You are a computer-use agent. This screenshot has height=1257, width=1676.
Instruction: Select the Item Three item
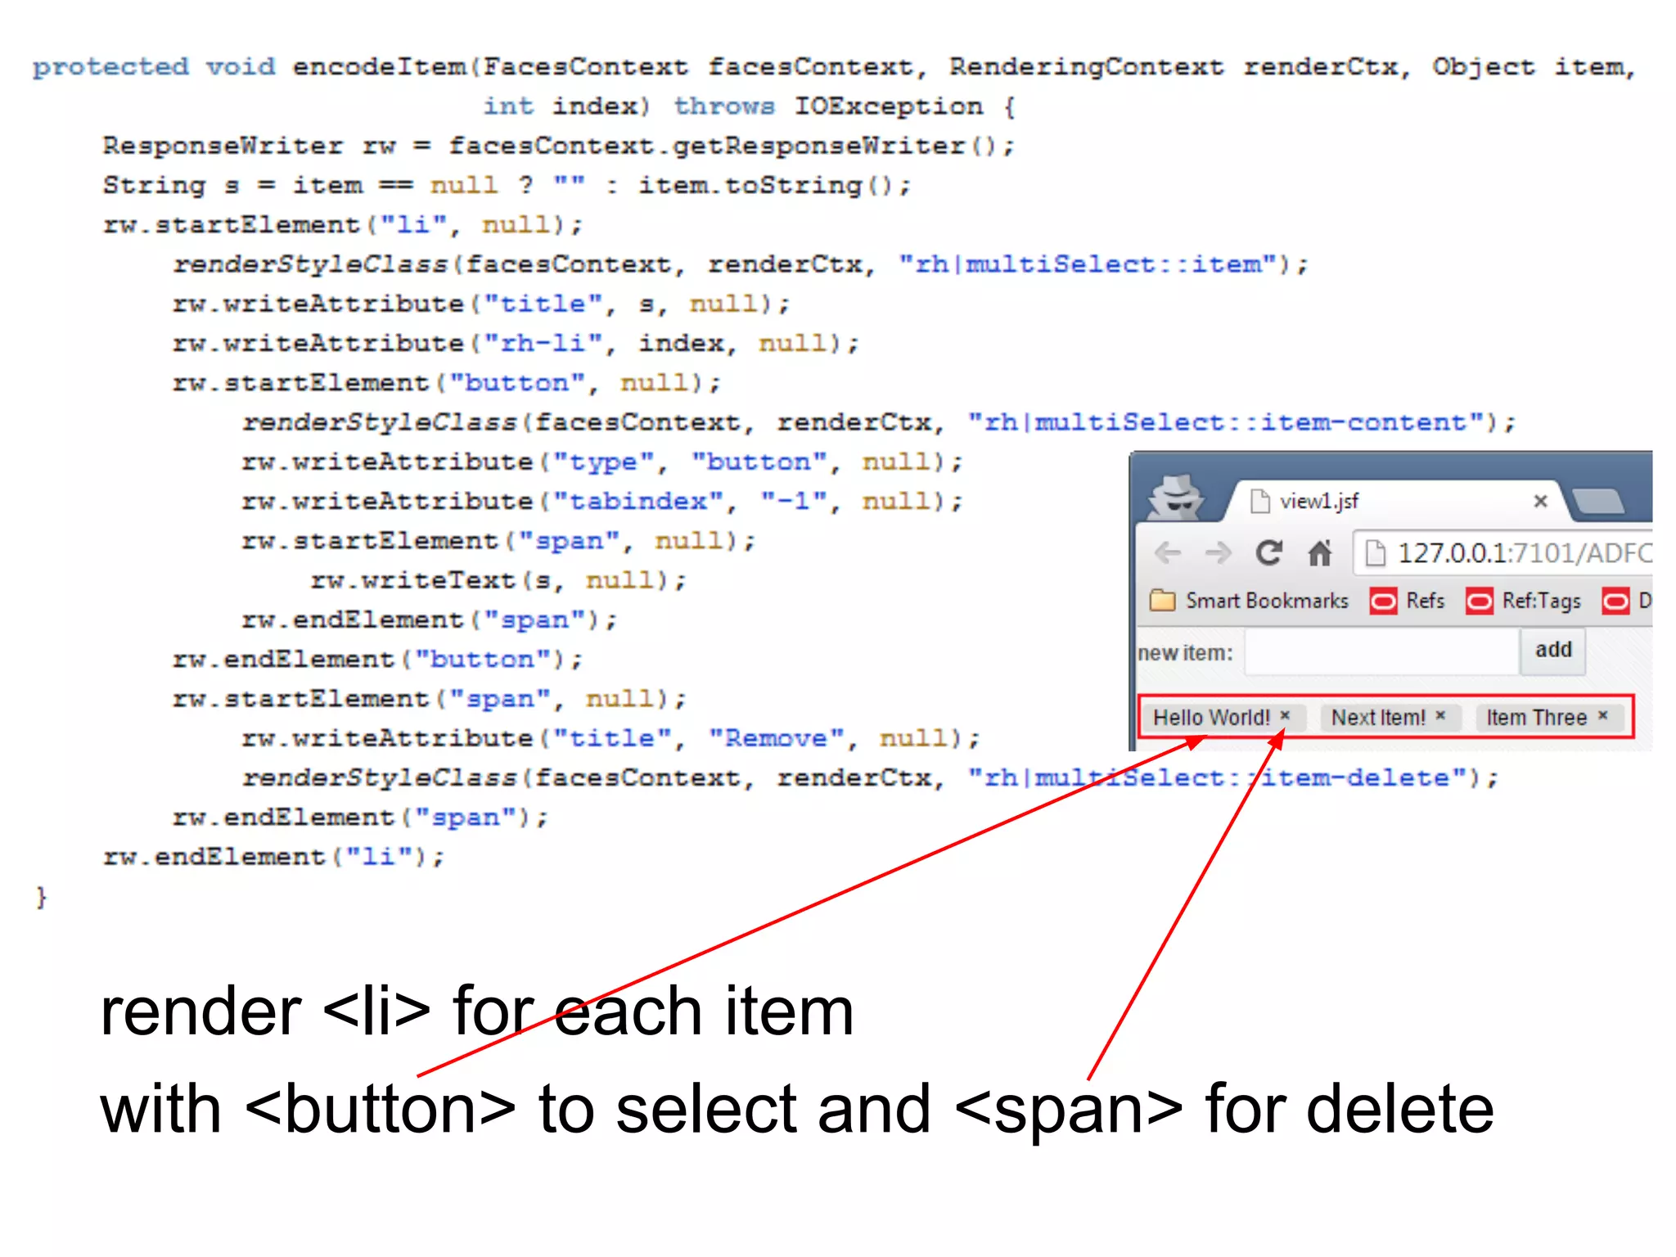(x=1536, y=718)
